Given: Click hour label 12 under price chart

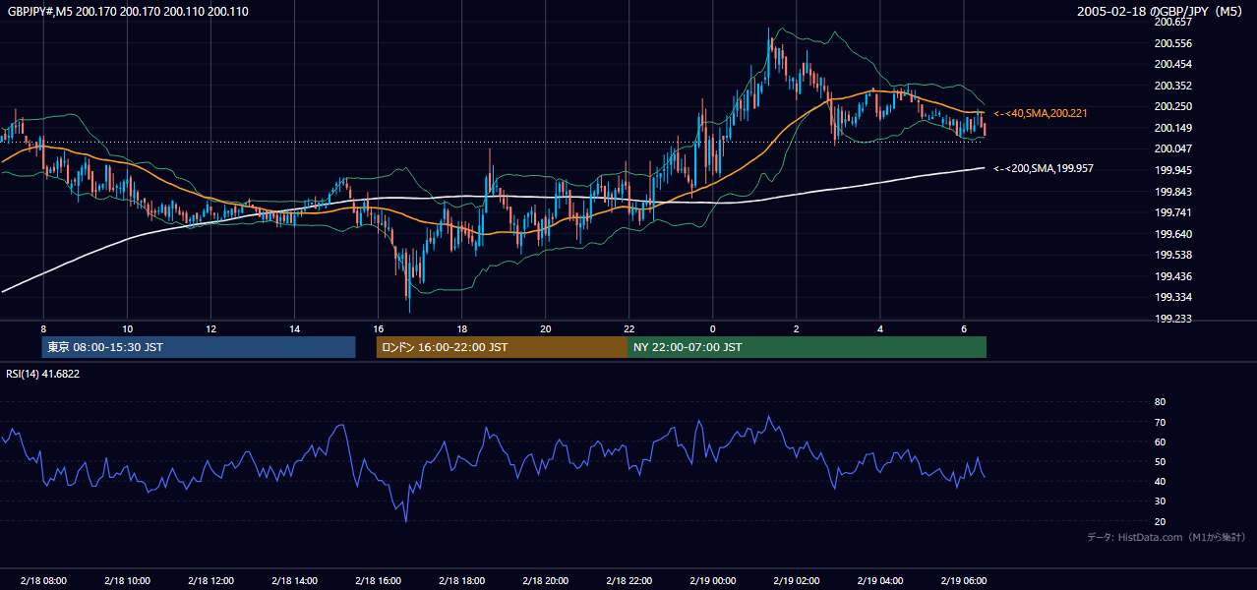Looking at the screenshot, I should click(210, 328).
